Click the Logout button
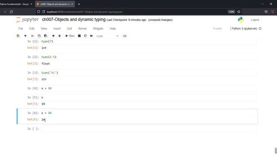This screenshot has width=277, height=156. [255, 20]
